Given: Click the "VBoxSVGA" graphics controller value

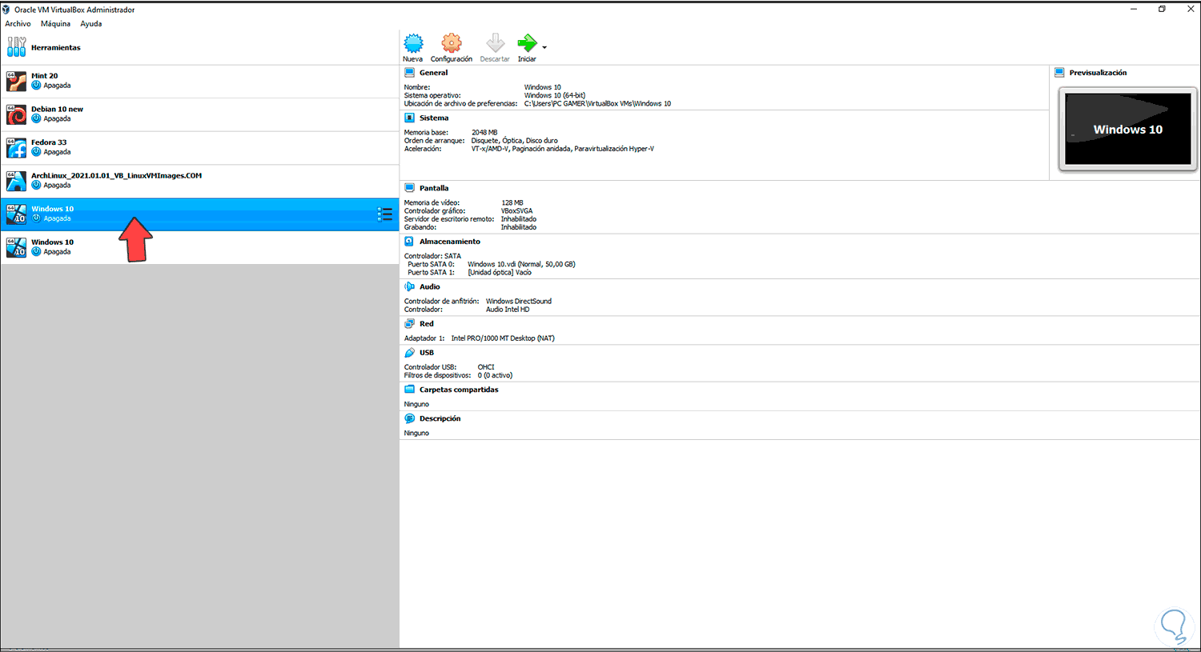Looking at the screenshot, I should click(517, 211).
